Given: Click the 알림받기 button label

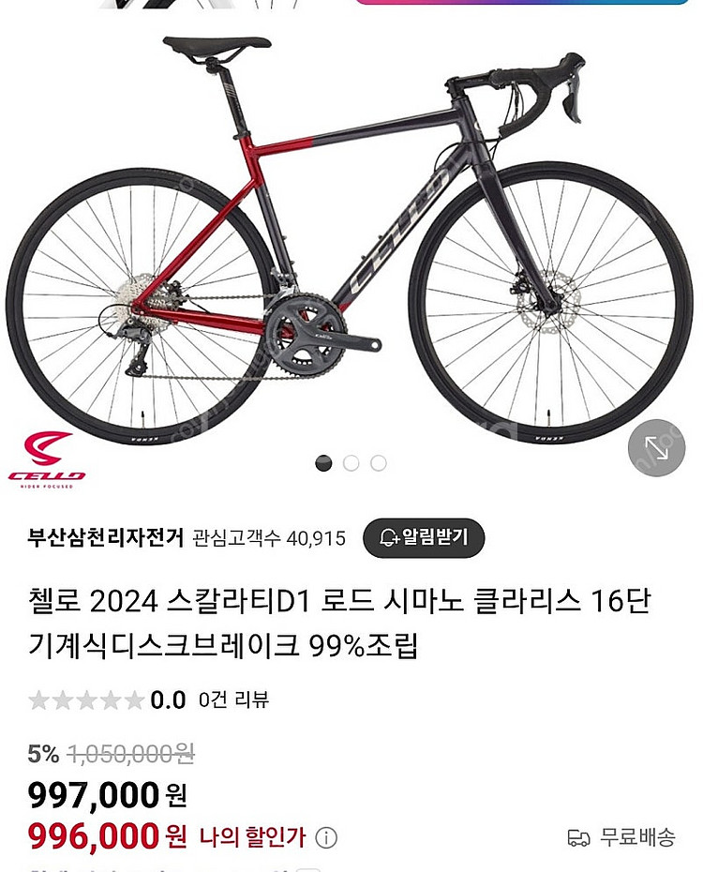Looking at the screenshot, I should [435, 537].
